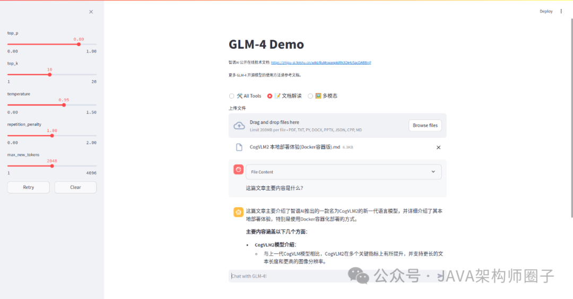Click the repetition_penalty slider handle
The image size is (573, 299).
tap(52, 135)
